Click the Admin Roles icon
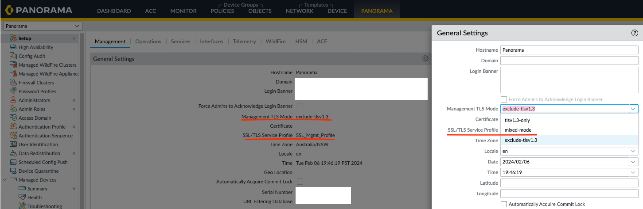Image resolution: width=643 pixels, height=209 pixels. click(13, 109)
